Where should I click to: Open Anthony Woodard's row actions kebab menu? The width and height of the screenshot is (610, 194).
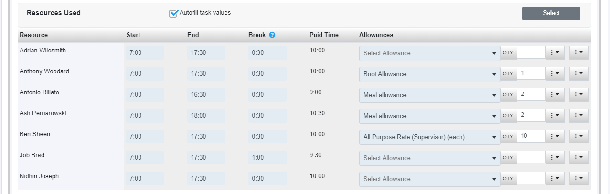tap(578, 74)
